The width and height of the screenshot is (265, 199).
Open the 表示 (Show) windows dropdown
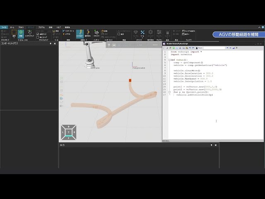click(x=186, y=34)
